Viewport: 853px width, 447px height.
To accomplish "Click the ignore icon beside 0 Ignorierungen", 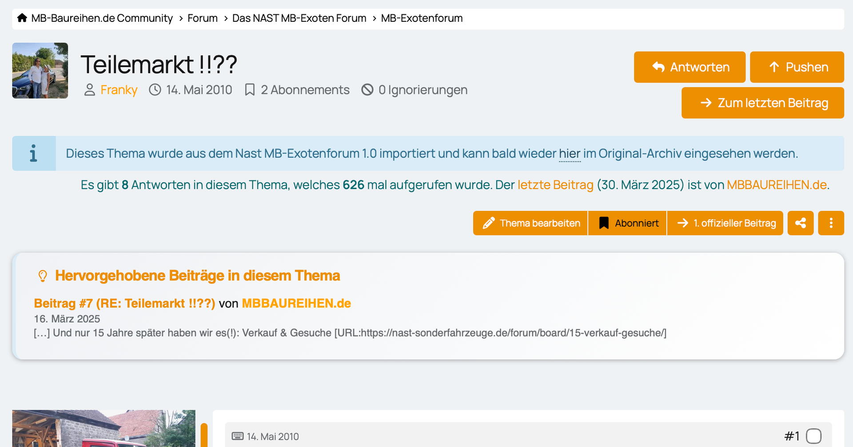I will click(367, 90).
